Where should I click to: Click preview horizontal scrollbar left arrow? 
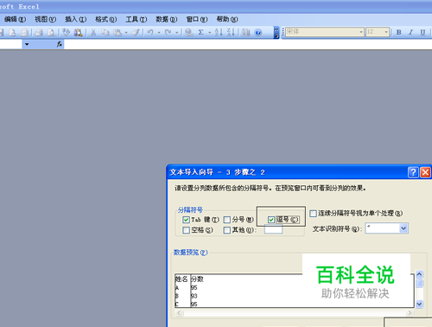click(179, 313)
